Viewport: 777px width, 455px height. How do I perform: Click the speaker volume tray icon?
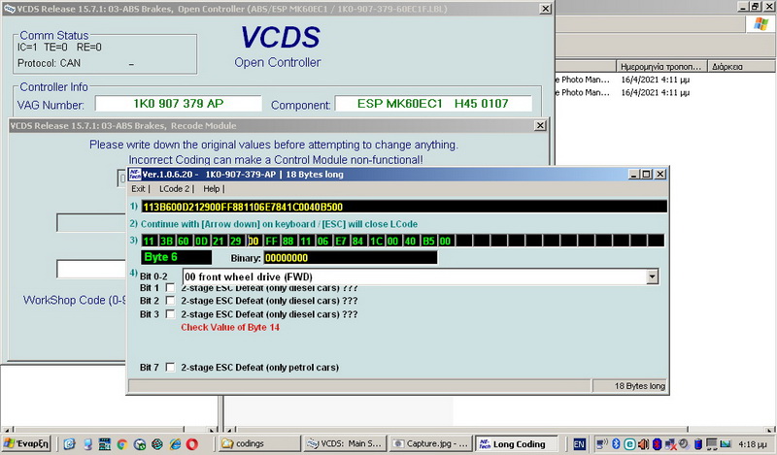click(x=643, y=443)
